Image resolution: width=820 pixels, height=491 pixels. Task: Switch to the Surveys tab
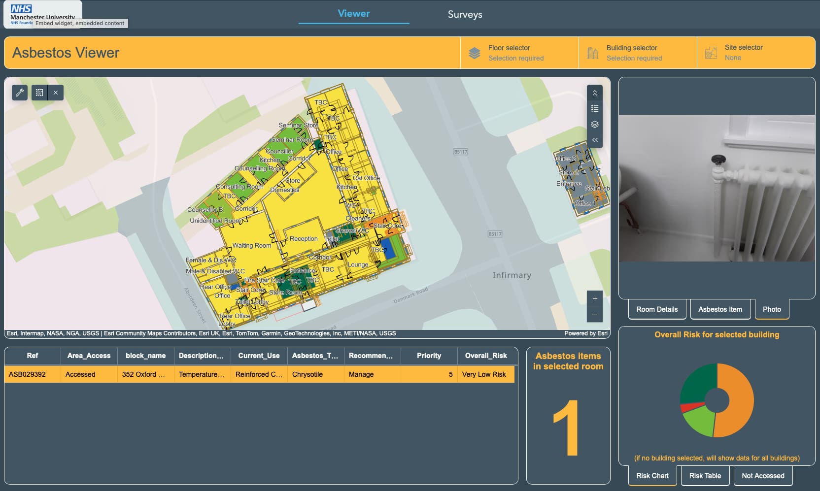pos(465,14)
